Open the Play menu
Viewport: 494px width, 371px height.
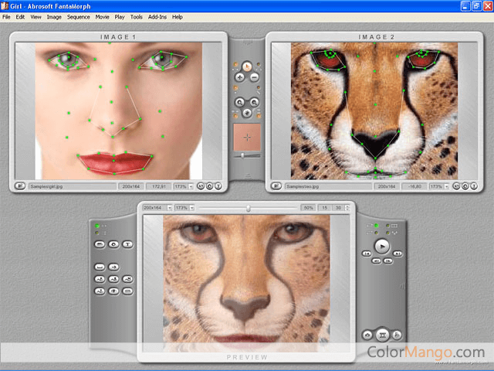pos(120,17)
